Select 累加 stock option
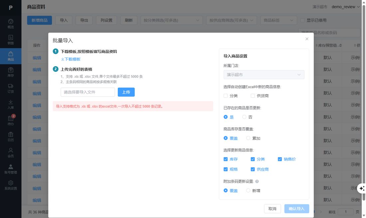Screen dimensions: 366x218 [248, 138]
